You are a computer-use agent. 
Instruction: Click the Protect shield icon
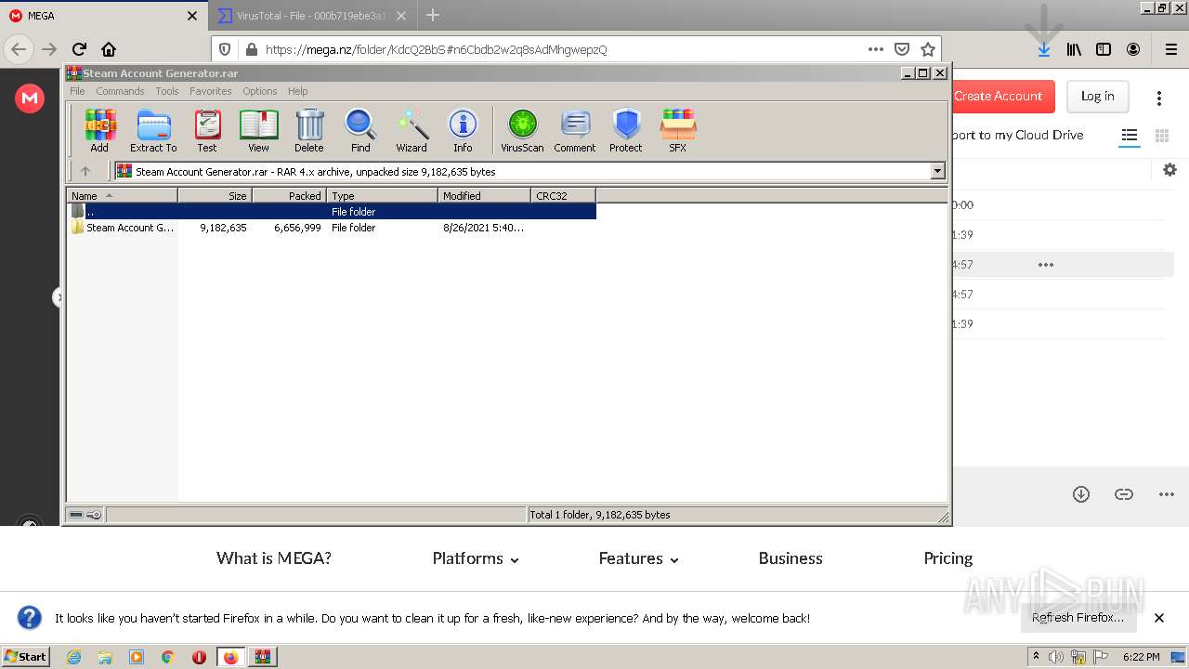[626, 130]
